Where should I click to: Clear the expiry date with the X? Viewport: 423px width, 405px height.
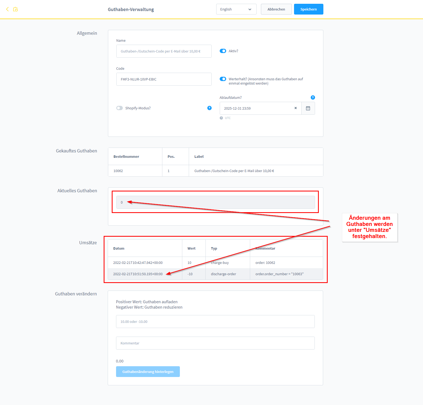click(296, 108)
